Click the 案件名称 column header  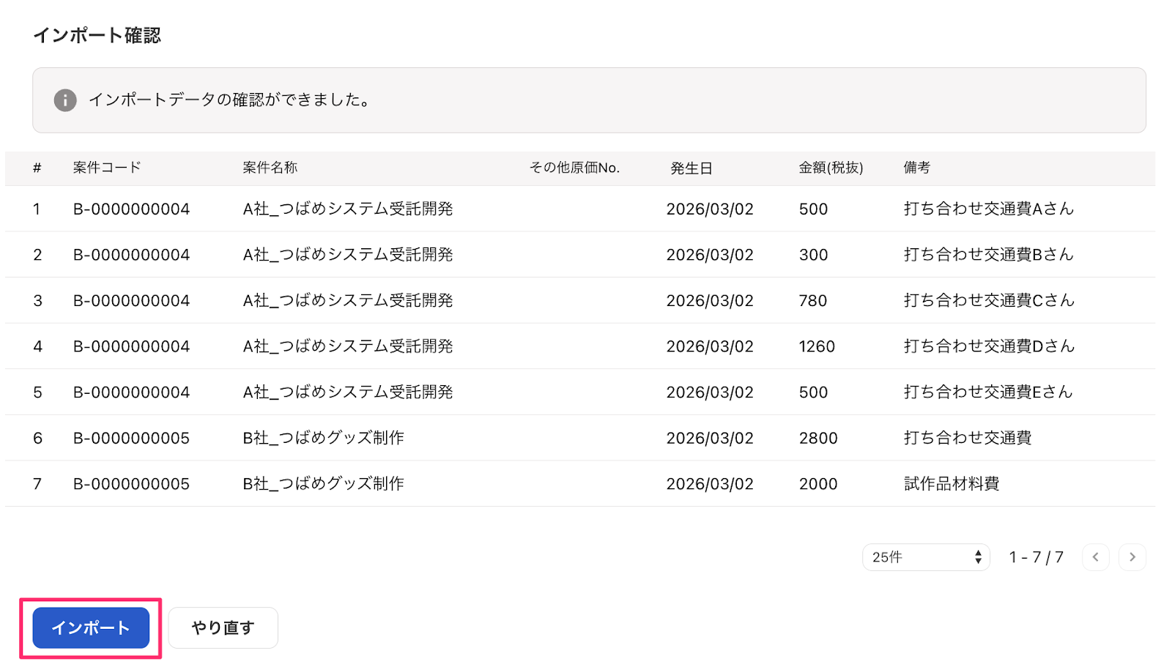click(270, 168)
